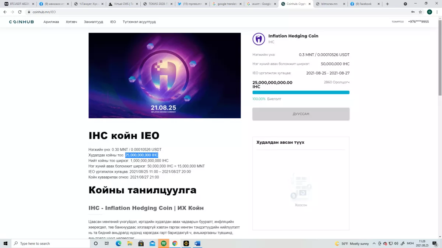This screenshot has width=442, height=248.
Task: Click the IHC coin banner image
Action: coord(165,76)
